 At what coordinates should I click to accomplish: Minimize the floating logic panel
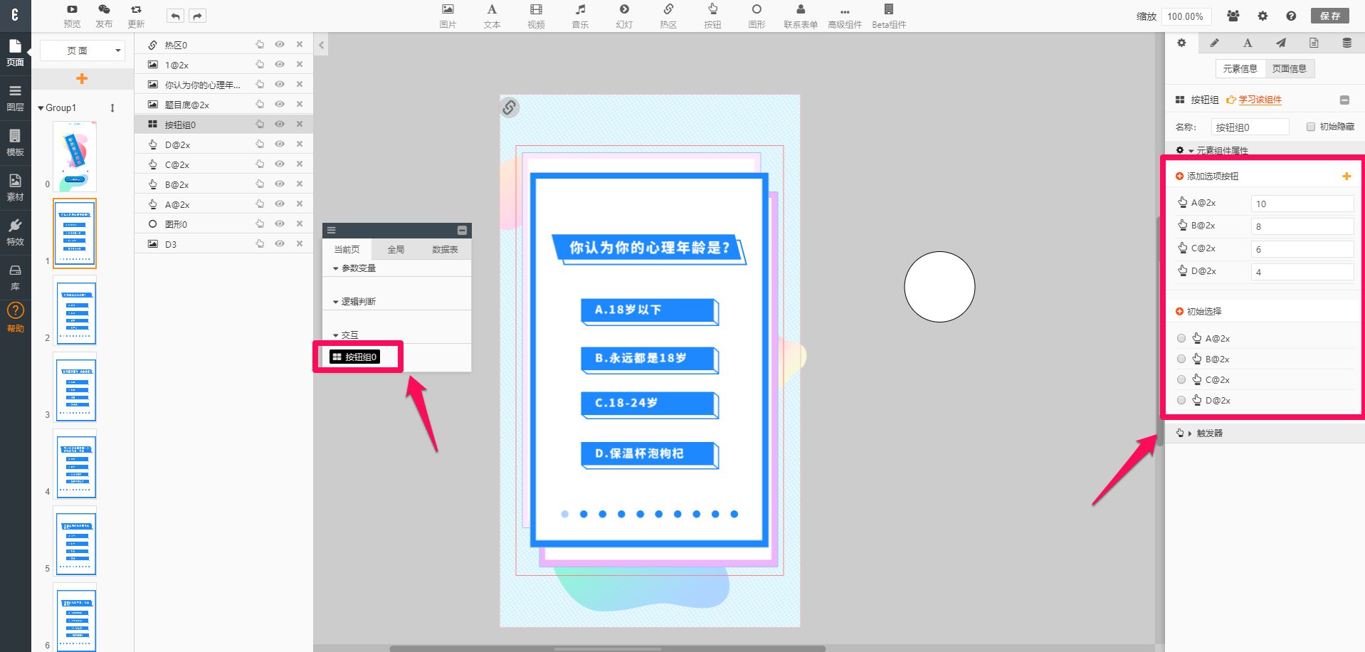[x=462, y=231]
